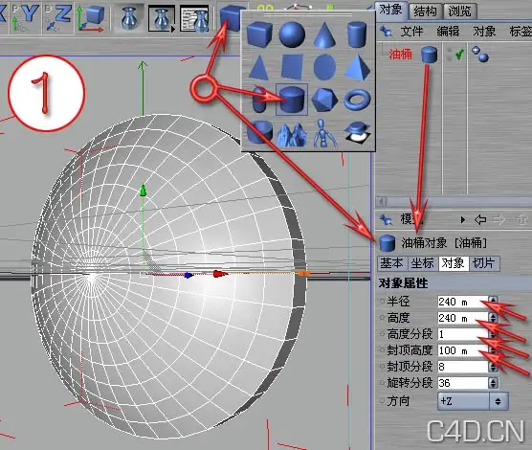Click the 旋转分段 value field
The width and height of the screenshot is (532, 450).
pyautogui.click(x=463, y=383)
